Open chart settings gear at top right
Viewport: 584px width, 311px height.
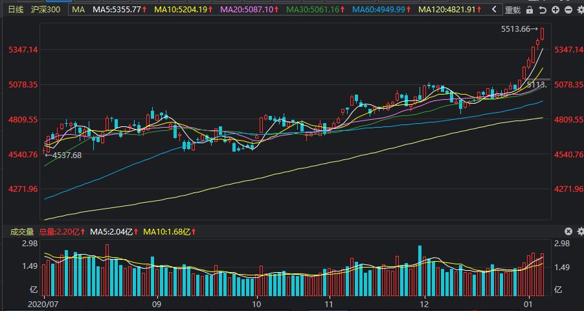[580, 10]
